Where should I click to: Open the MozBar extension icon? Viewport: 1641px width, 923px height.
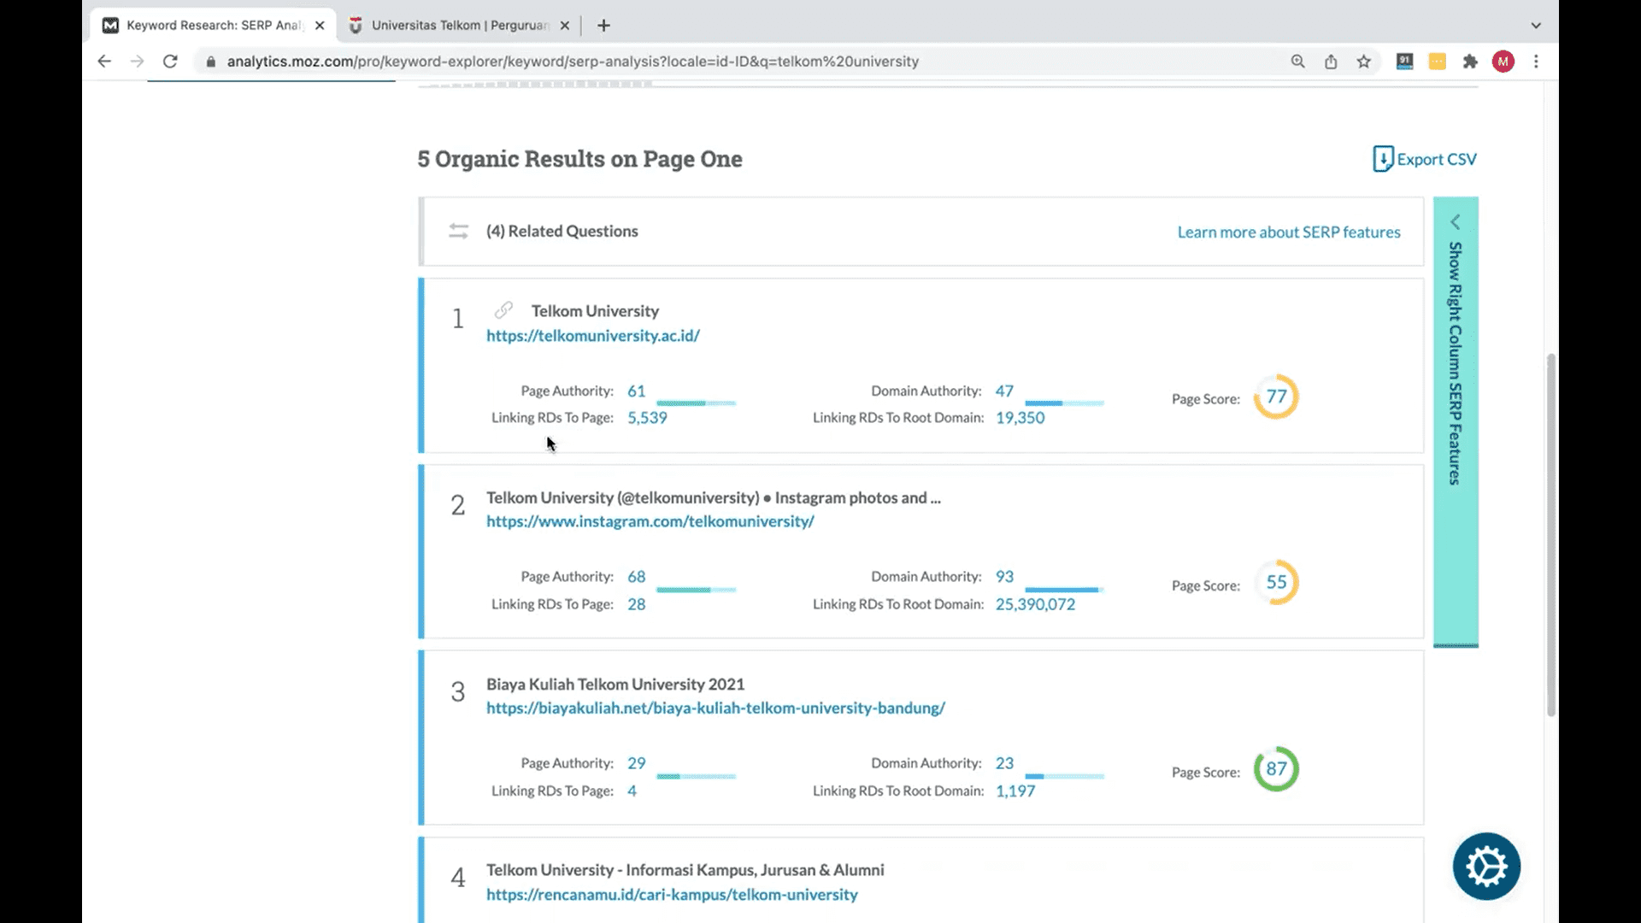tap(1404, 62)
